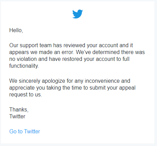Click the 'Hello,' greeting text

click(x=16, y=30)
